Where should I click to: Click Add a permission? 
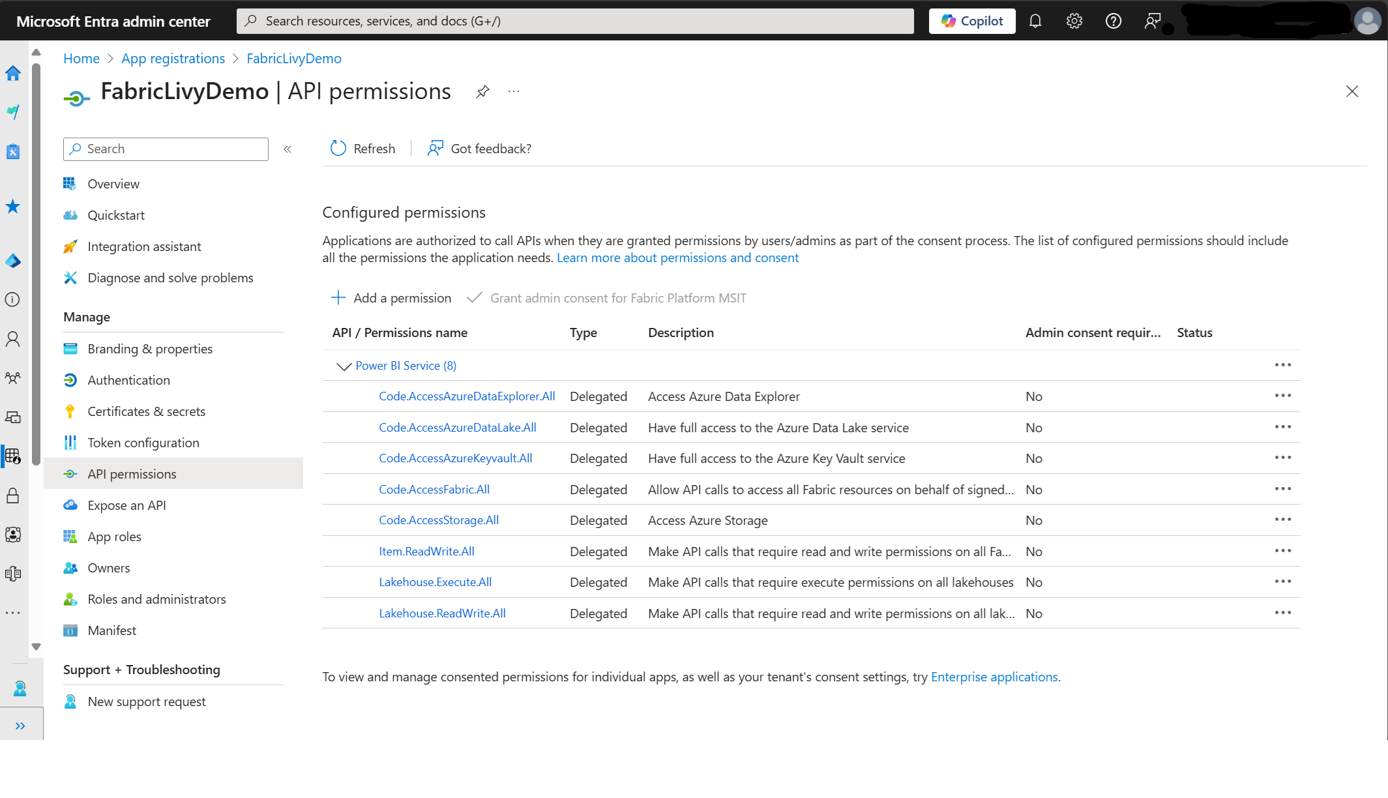[391, 298]
